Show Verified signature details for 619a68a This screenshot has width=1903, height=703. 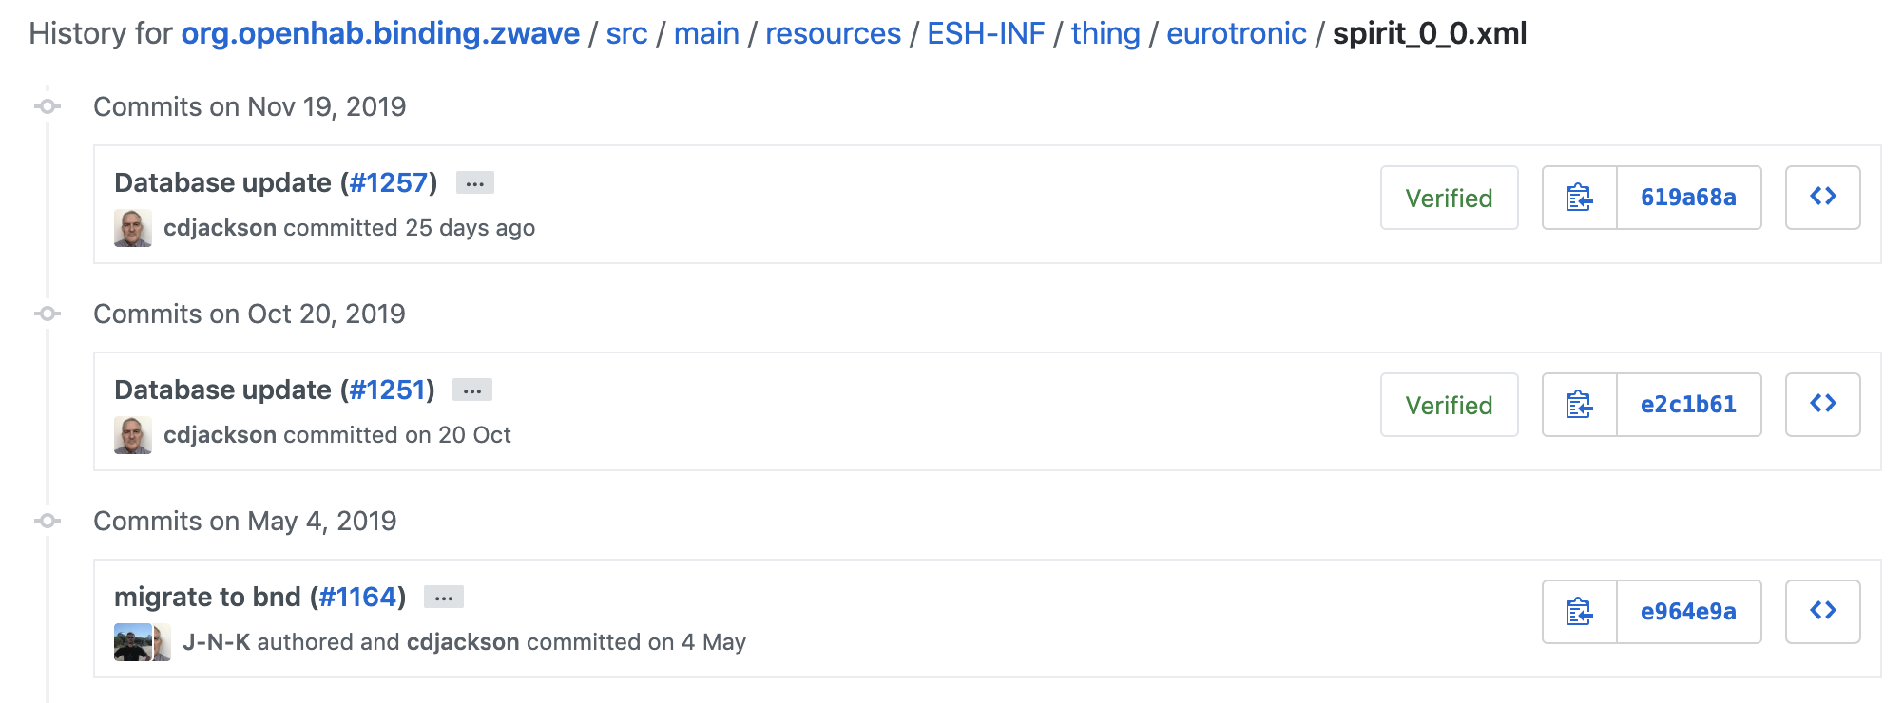[1449, 198]
